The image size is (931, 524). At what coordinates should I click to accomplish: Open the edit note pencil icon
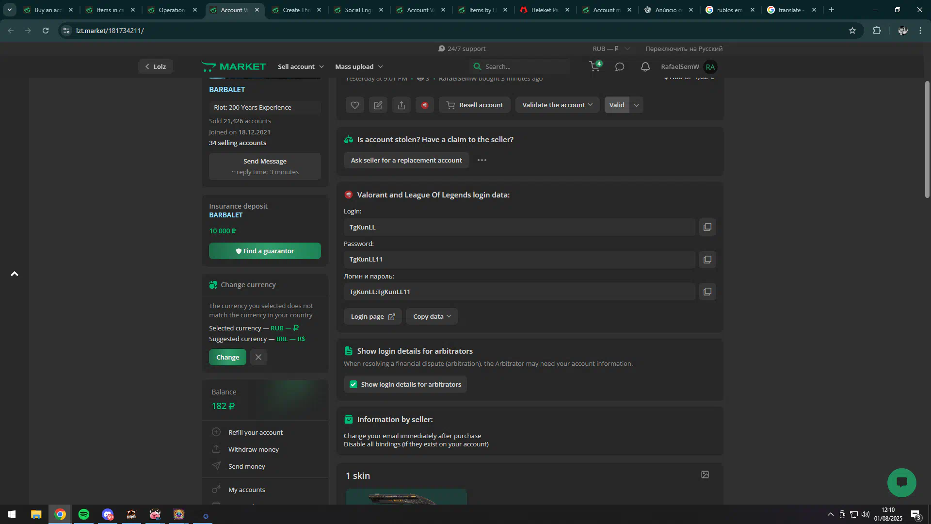[378, 105]
